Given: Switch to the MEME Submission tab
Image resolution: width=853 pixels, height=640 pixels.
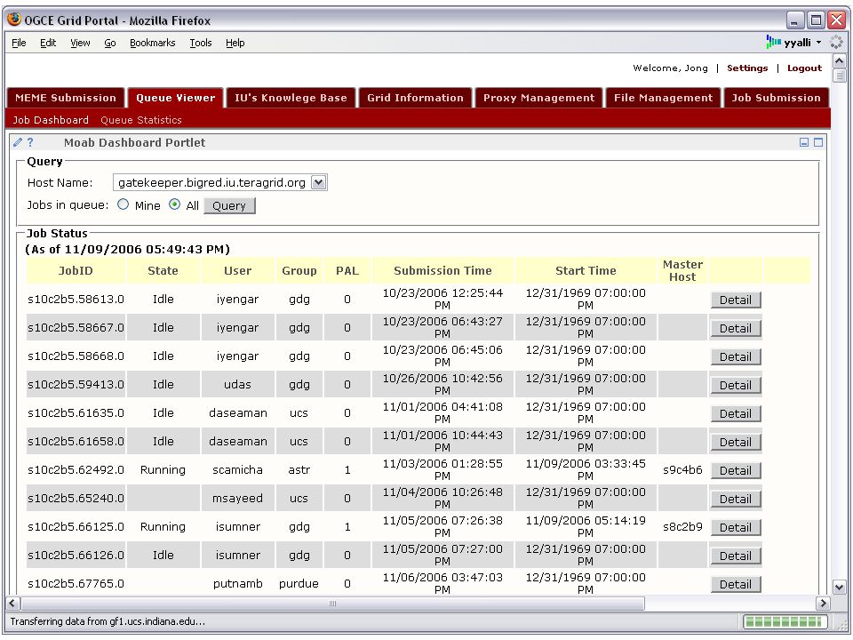Looking at the screenshot, I should (66, 98).
